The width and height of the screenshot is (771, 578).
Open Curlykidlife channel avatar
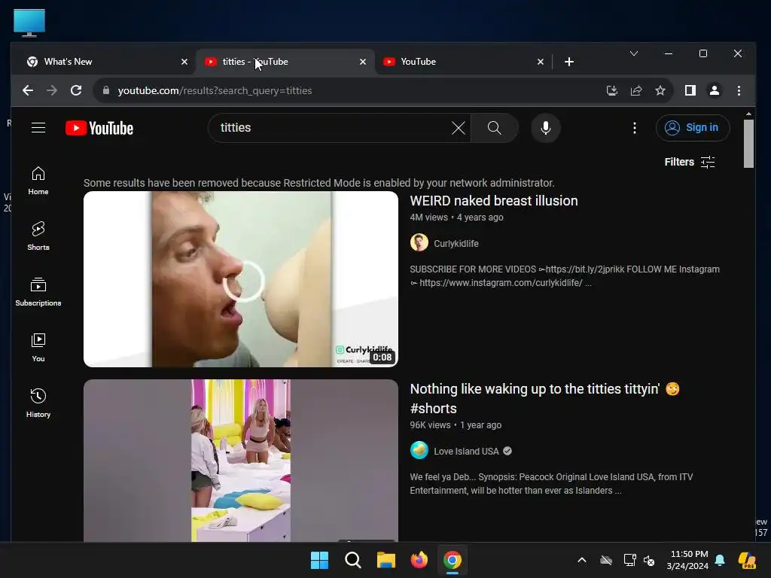[x=419, y=243]
